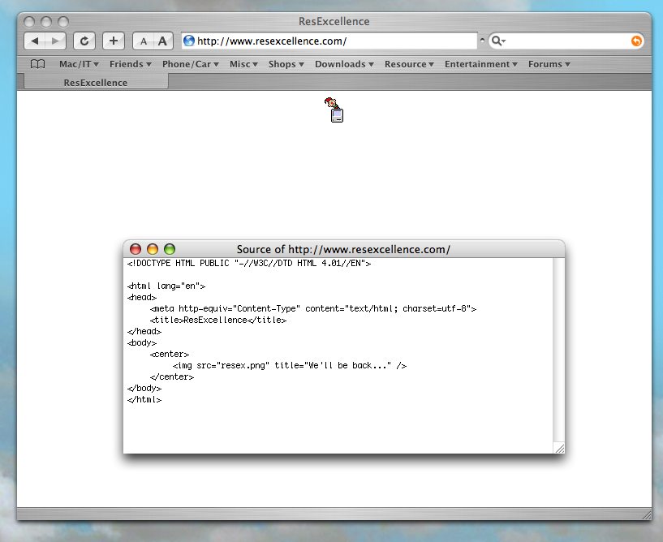Open the search magnifier menu in the search field

498,41
